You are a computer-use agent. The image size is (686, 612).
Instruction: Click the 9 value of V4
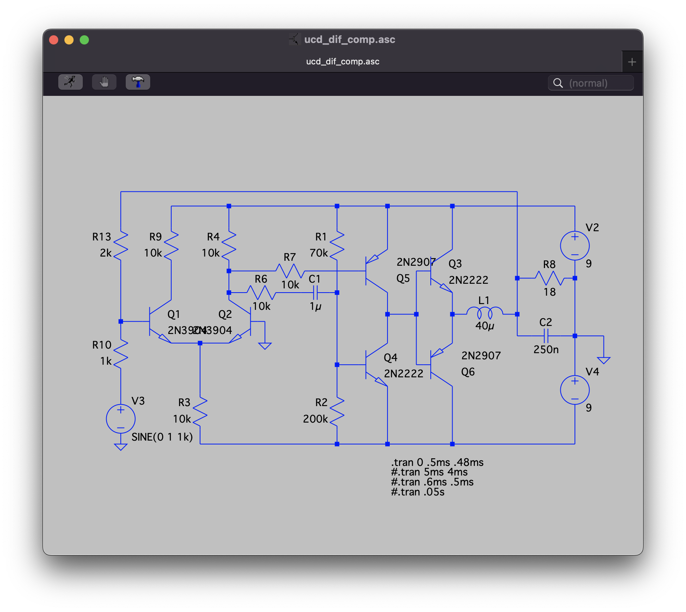pos(589,408)
